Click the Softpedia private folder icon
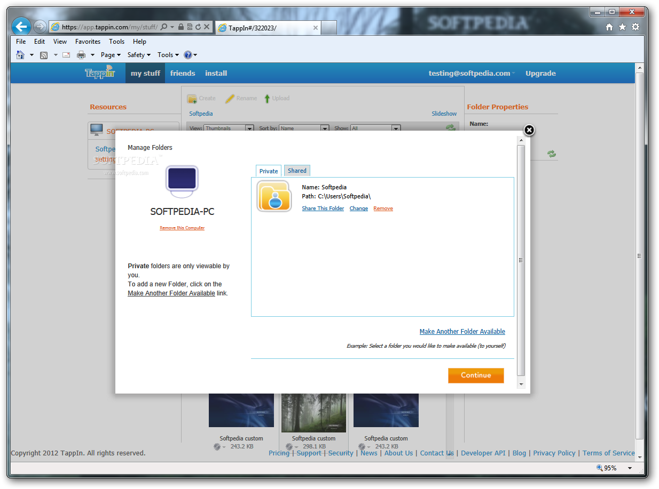The height and width of the screenshot is (489, 659). [274, 196]
